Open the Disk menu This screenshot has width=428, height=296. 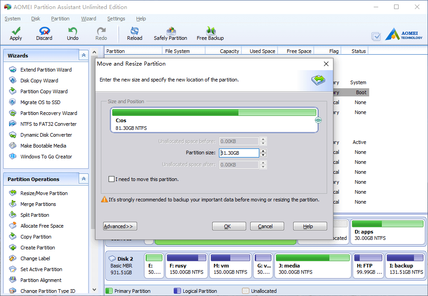(x=35, y=19)
